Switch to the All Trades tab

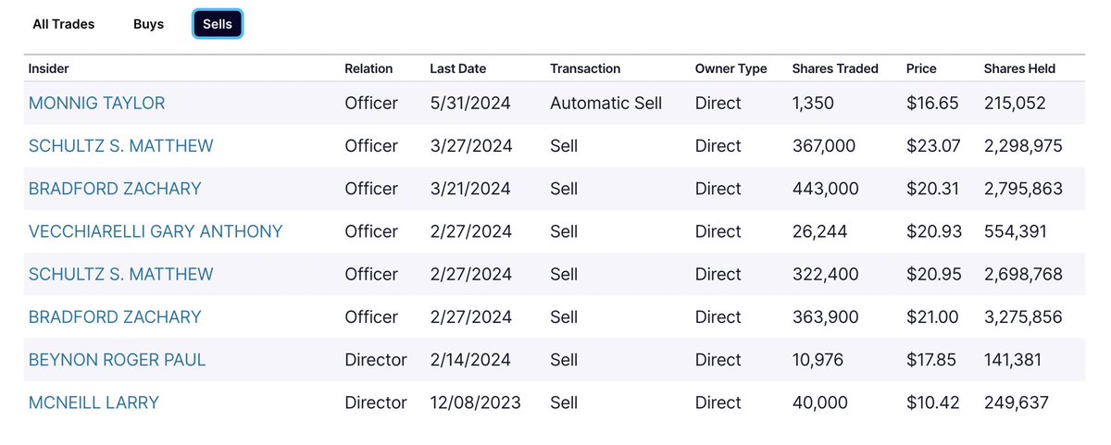pos(64,24)
